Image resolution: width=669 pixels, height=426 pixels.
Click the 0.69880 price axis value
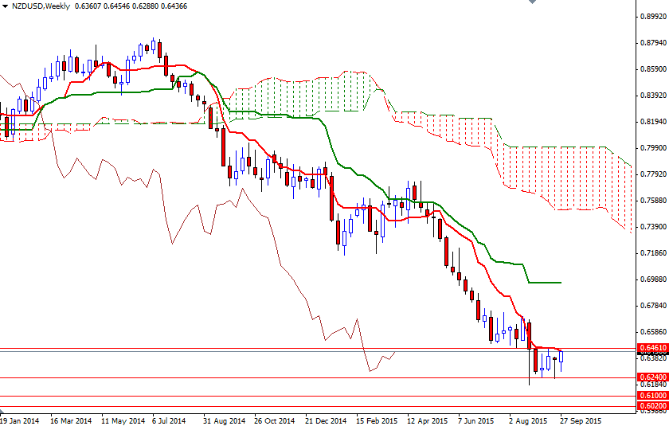(652, 279)
